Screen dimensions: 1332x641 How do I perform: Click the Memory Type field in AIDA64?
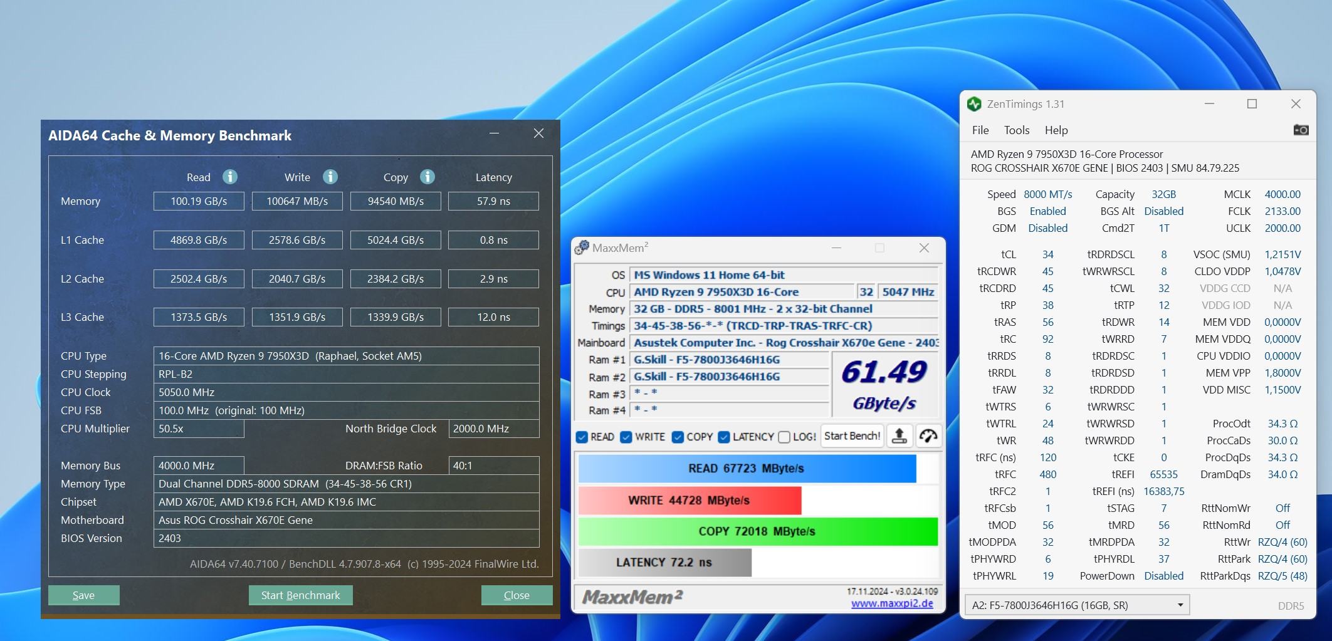click(346, 484)
